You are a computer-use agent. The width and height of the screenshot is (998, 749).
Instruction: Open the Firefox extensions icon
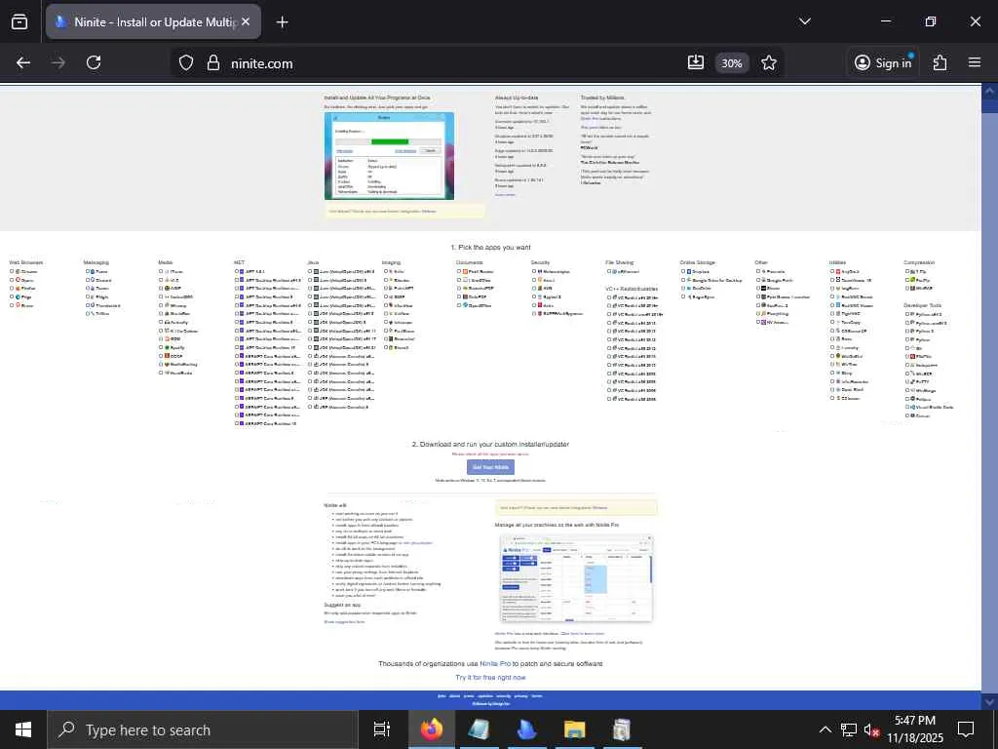tap(940, 62)
